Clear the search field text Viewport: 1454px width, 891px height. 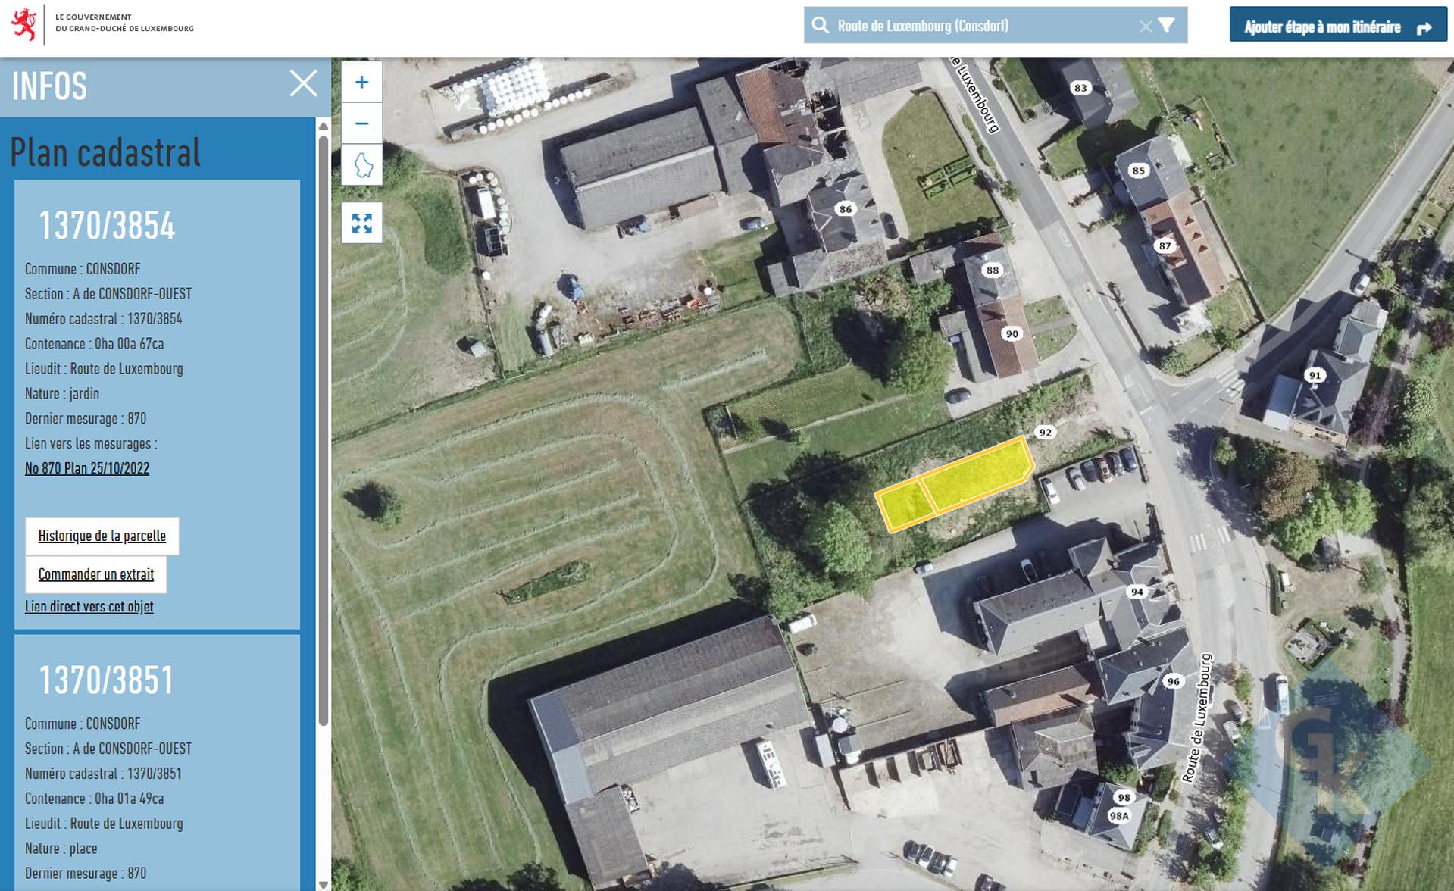(1145, 27)
